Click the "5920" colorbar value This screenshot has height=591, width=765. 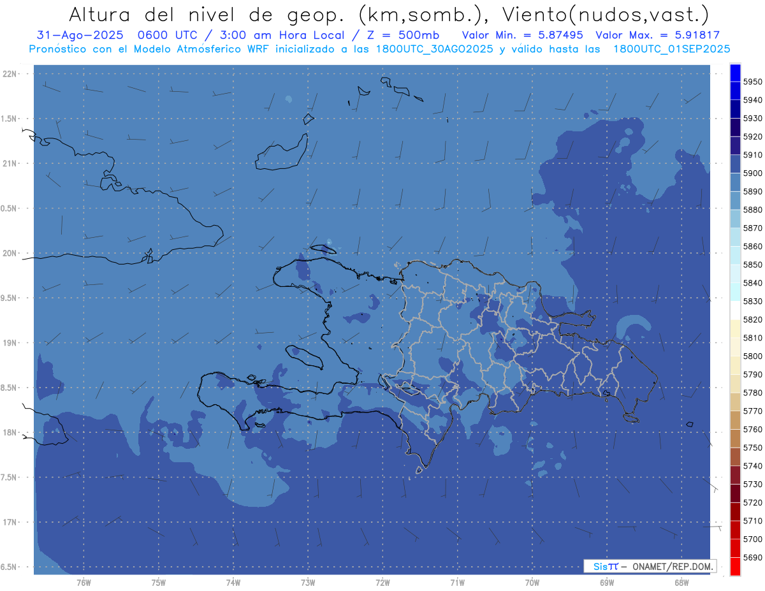(753, 136)
